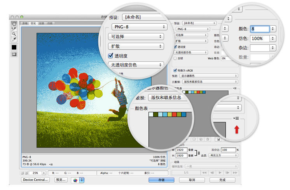The width and height of the screenshot is (290, 190).
Task: Click the new color icon
Action: click(x=218, y=139)
